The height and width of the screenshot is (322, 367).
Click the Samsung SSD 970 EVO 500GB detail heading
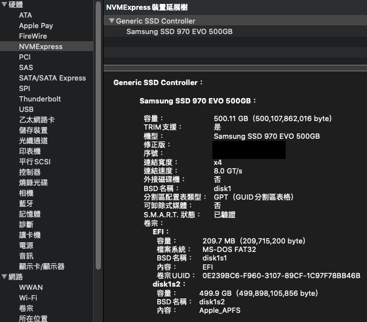197,101
